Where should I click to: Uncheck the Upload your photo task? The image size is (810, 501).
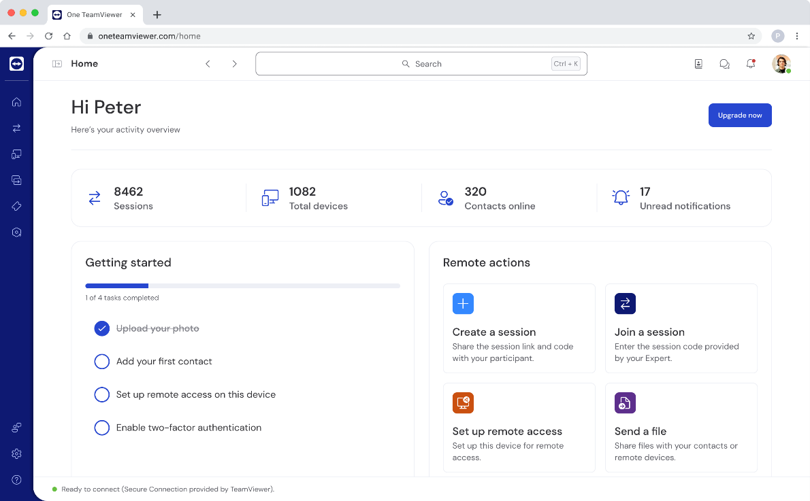click(102, 328)
